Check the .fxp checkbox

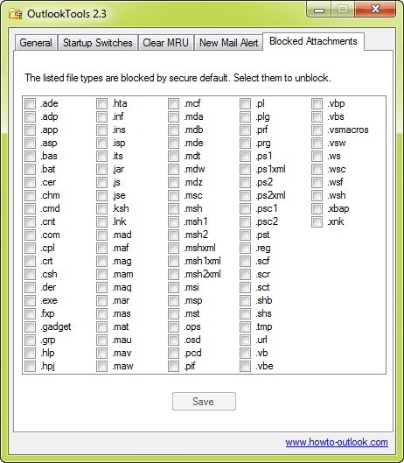point(30,314)
